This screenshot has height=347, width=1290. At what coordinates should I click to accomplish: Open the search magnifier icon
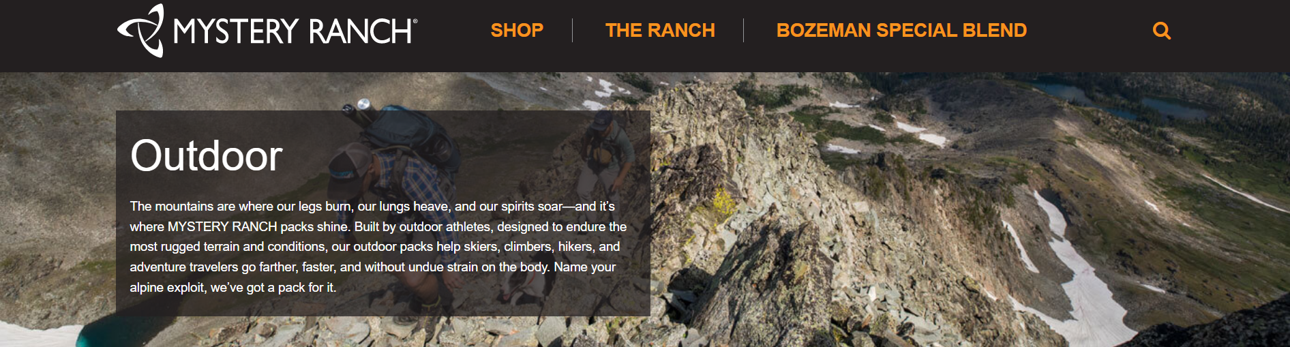click(1162, 31)
